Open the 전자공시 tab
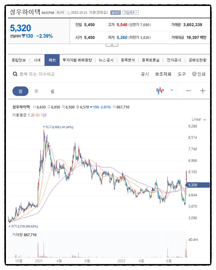 pyautogui.click(x=174, y=60)
